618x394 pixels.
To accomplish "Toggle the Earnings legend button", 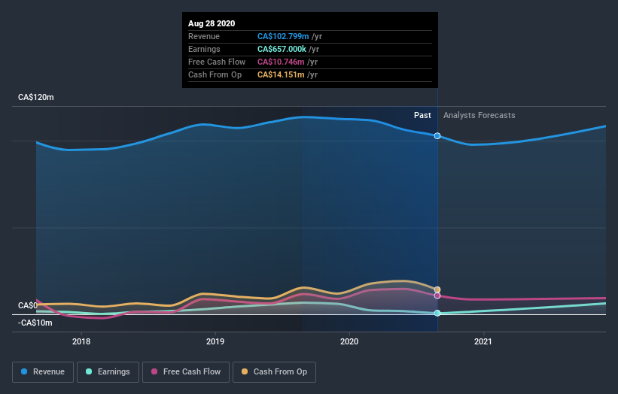I will pyautogui.click(x=108, y=372).
